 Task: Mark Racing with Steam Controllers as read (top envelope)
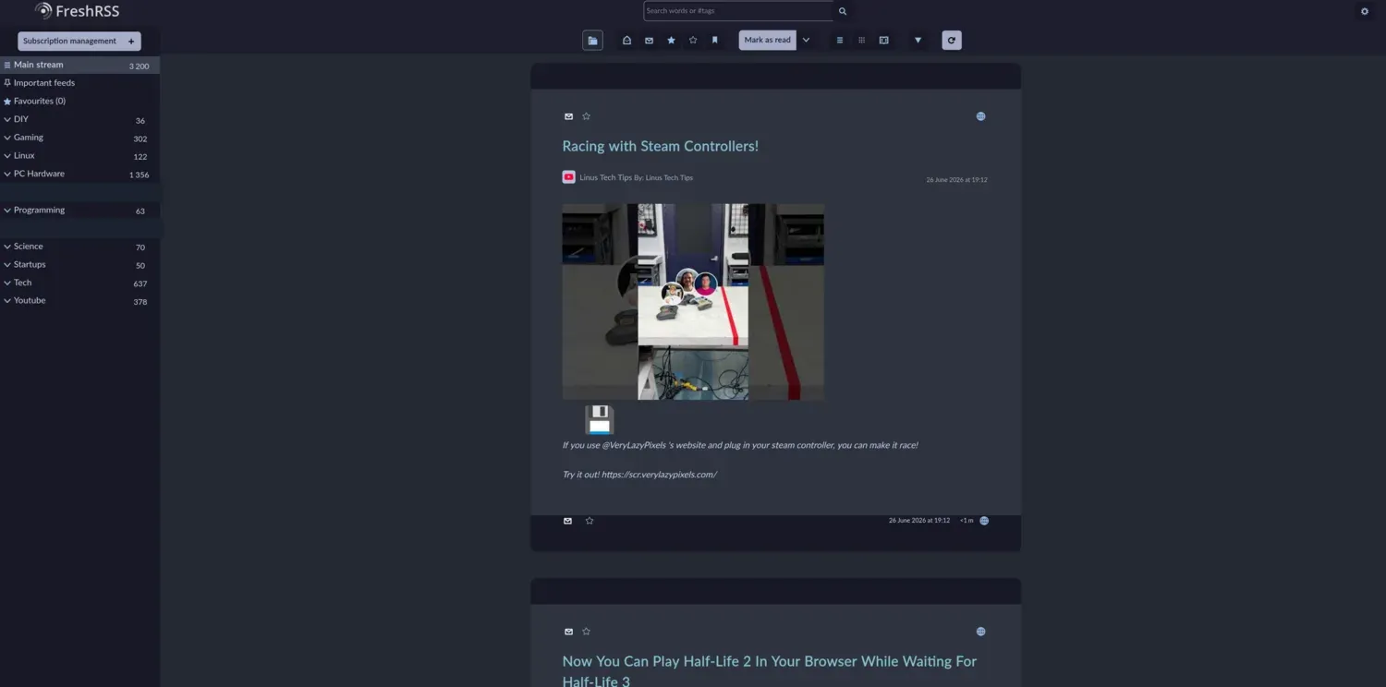pos(568,116)
